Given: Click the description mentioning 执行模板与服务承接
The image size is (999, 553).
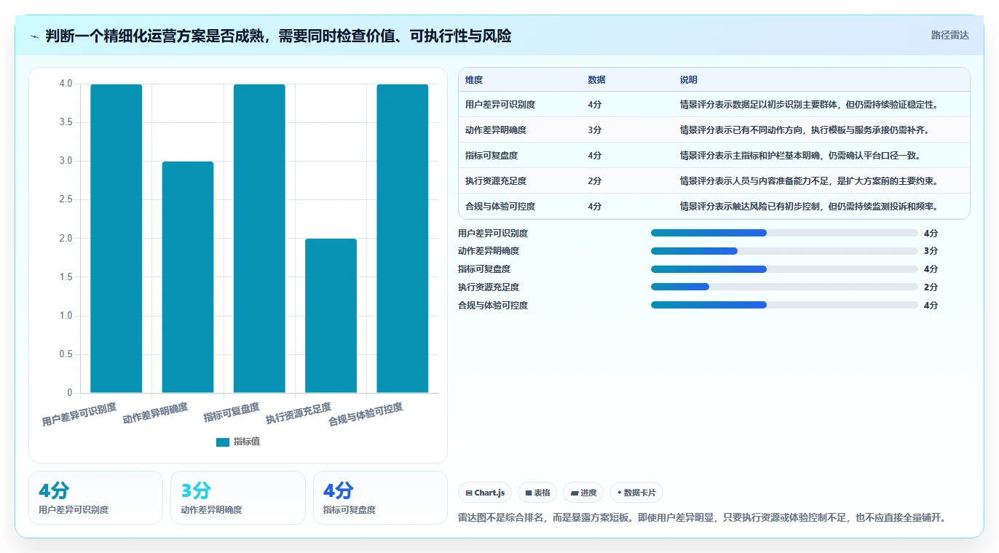Looking at the screenshot, I should click(x=805, y=130).
